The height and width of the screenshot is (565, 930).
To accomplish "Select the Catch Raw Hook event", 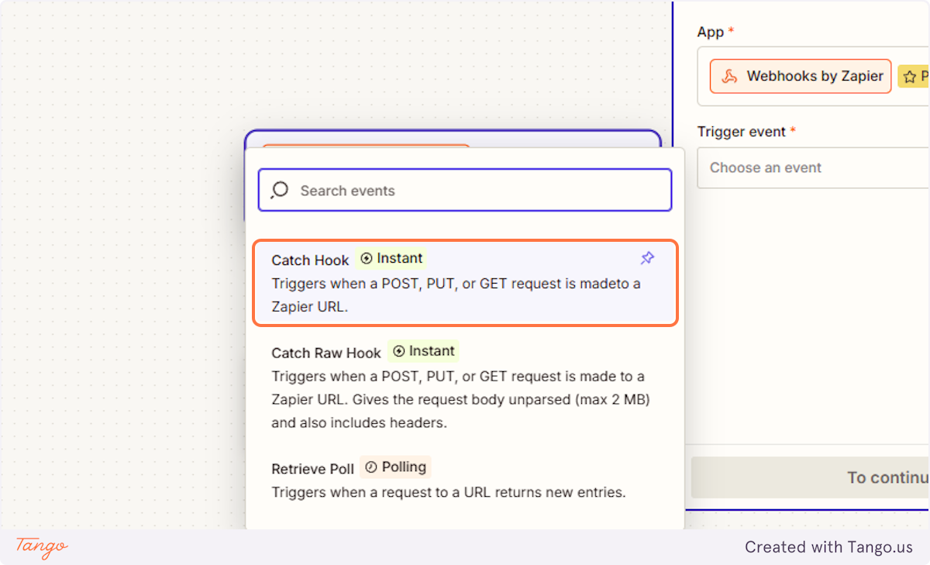I will pyautogui.click(x=465, y=387).
